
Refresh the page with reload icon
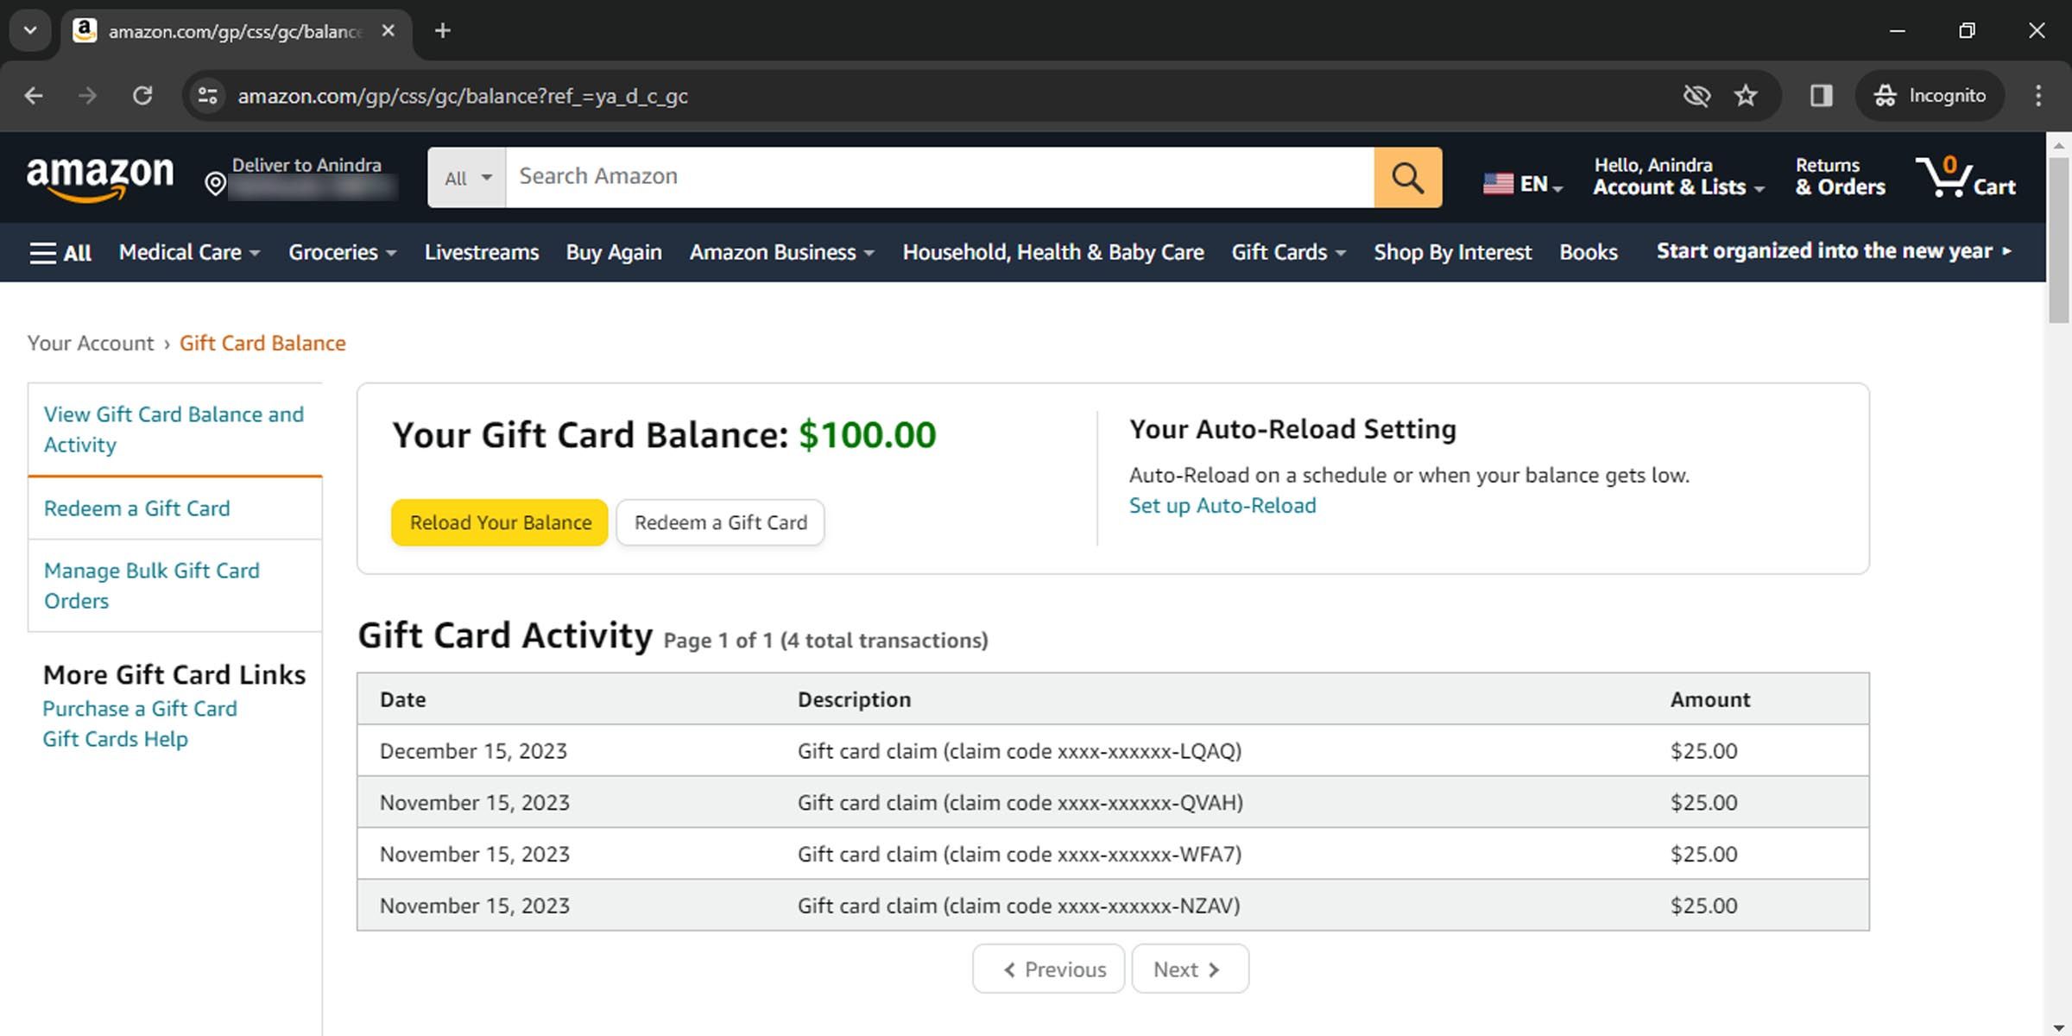(x=144, y=96)
